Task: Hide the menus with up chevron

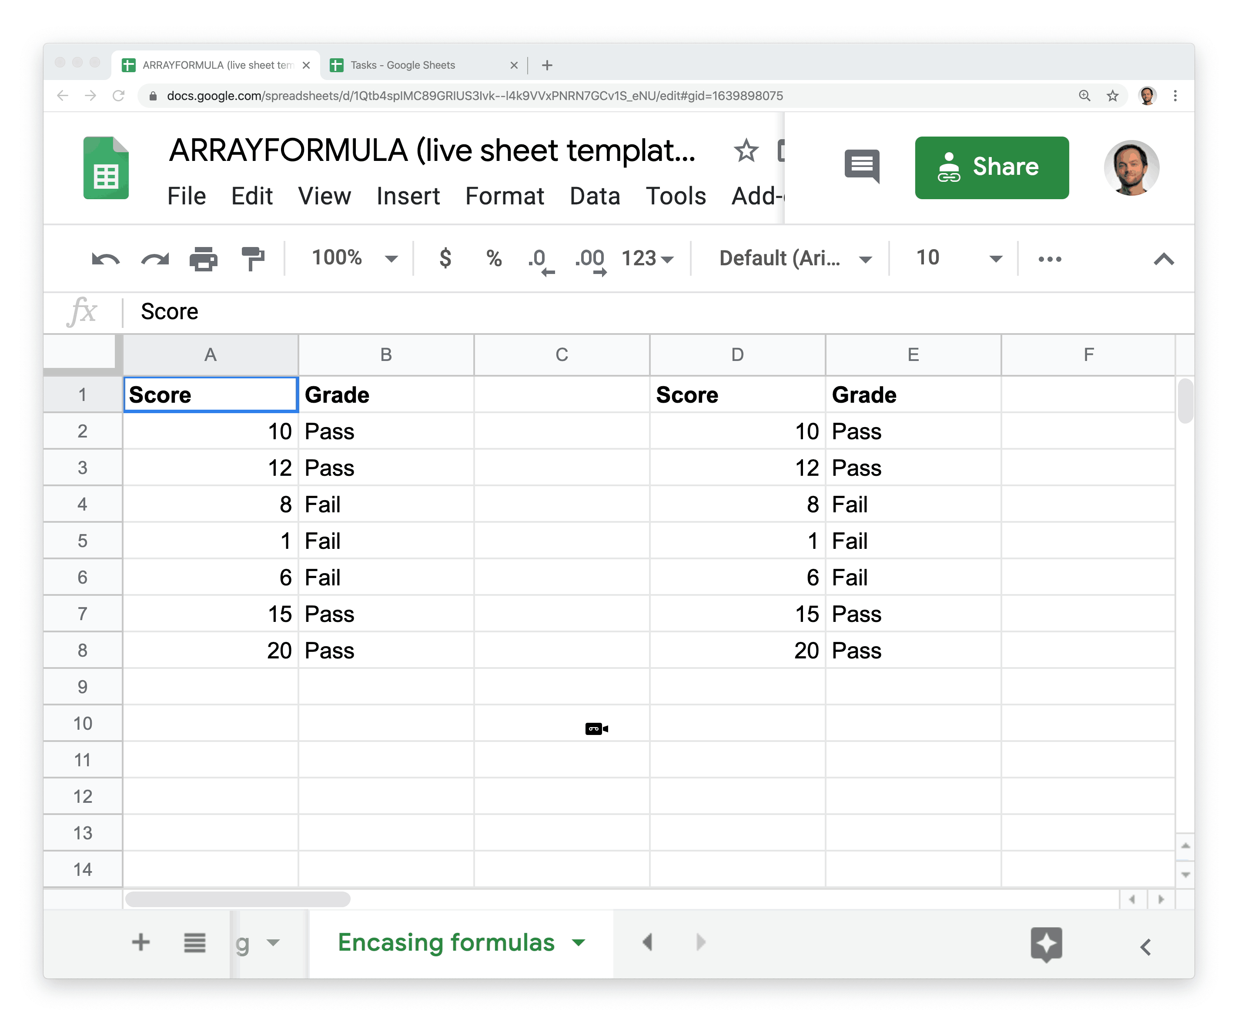Action: pyautogui.click(x=1163, y=260)
